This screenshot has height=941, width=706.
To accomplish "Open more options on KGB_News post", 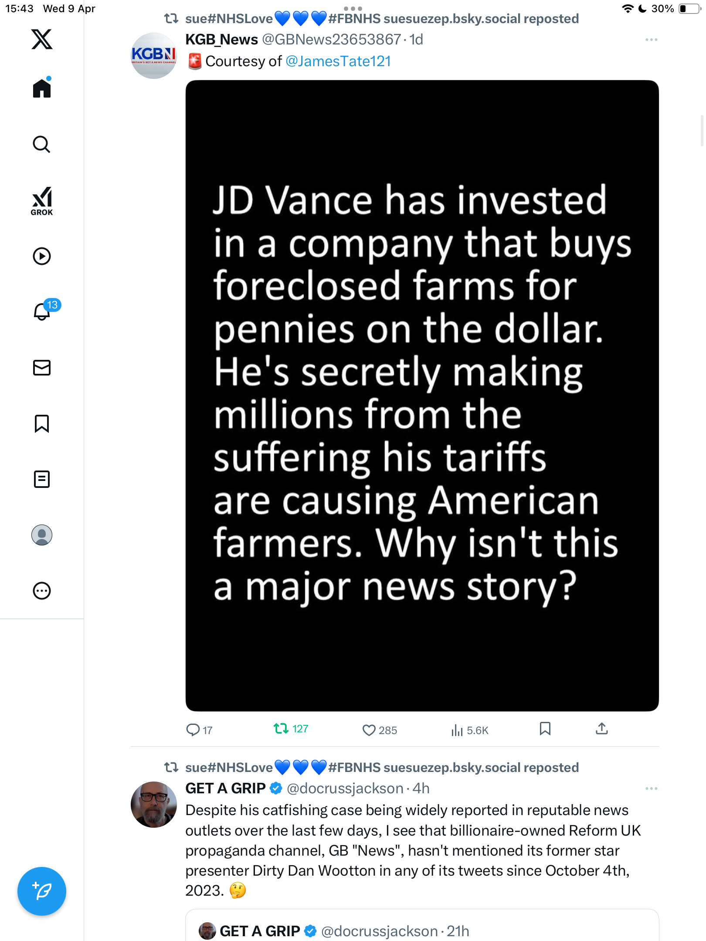I will (651, 40).
